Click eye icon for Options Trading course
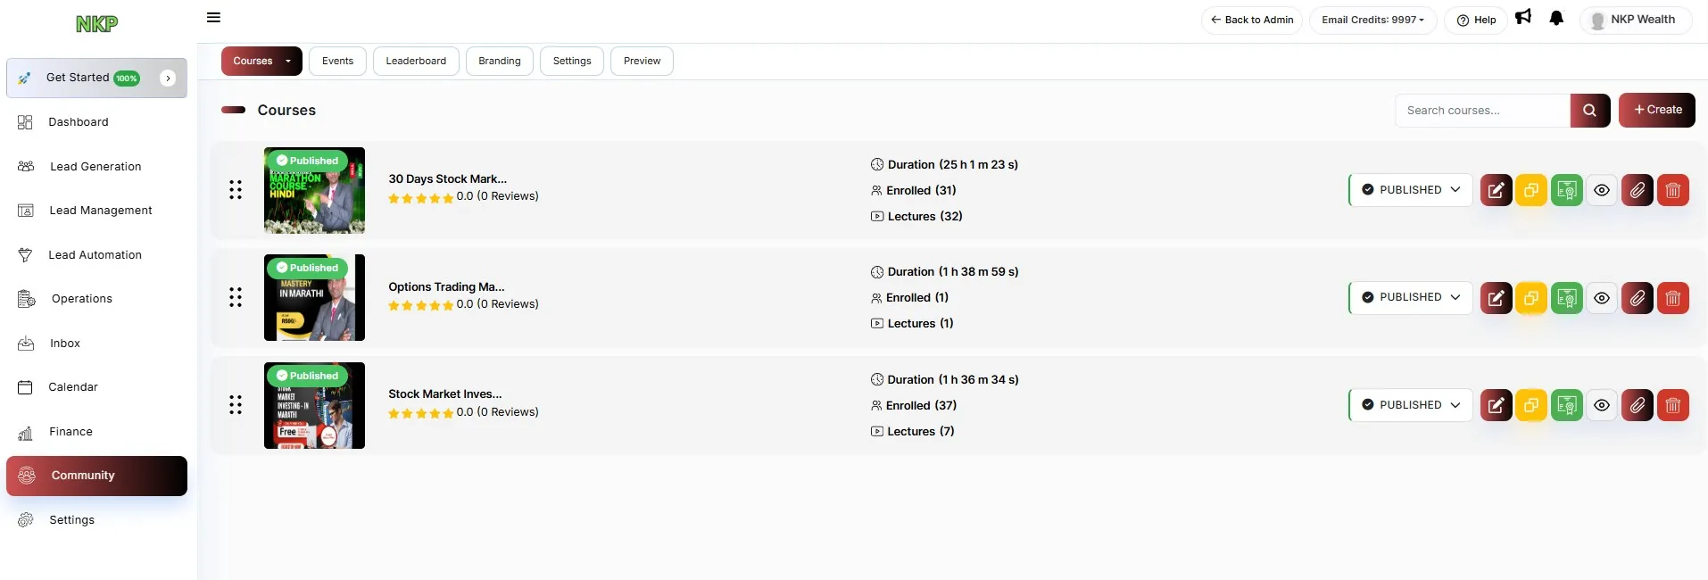The width and height of the screenshot is (1708, 580). [1602, 298]
